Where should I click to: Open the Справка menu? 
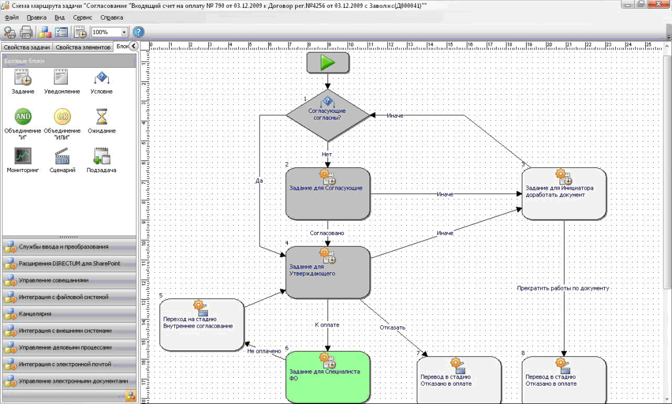(x=111, y=18)
